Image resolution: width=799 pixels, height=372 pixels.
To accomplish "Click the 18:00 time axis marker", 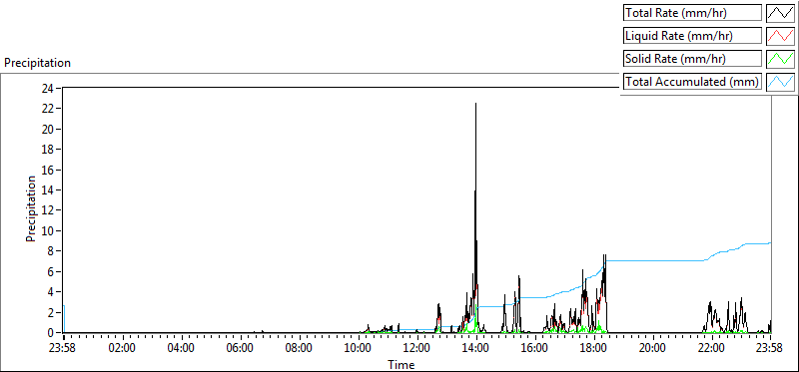I will point(593,349).
